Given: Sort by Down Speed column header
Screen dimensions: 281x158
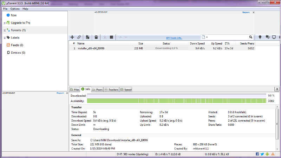Looking at the screenshot, I should pos(197,43).
